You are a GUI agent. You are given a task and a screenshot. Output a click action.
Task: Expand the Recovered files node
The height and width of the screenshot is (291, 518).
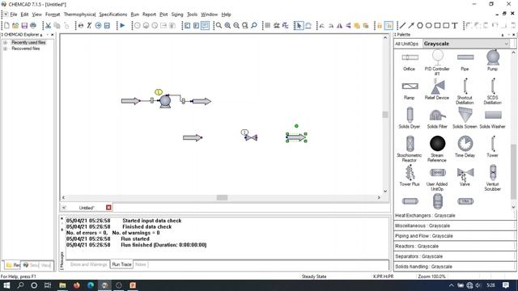click(5, 48)
